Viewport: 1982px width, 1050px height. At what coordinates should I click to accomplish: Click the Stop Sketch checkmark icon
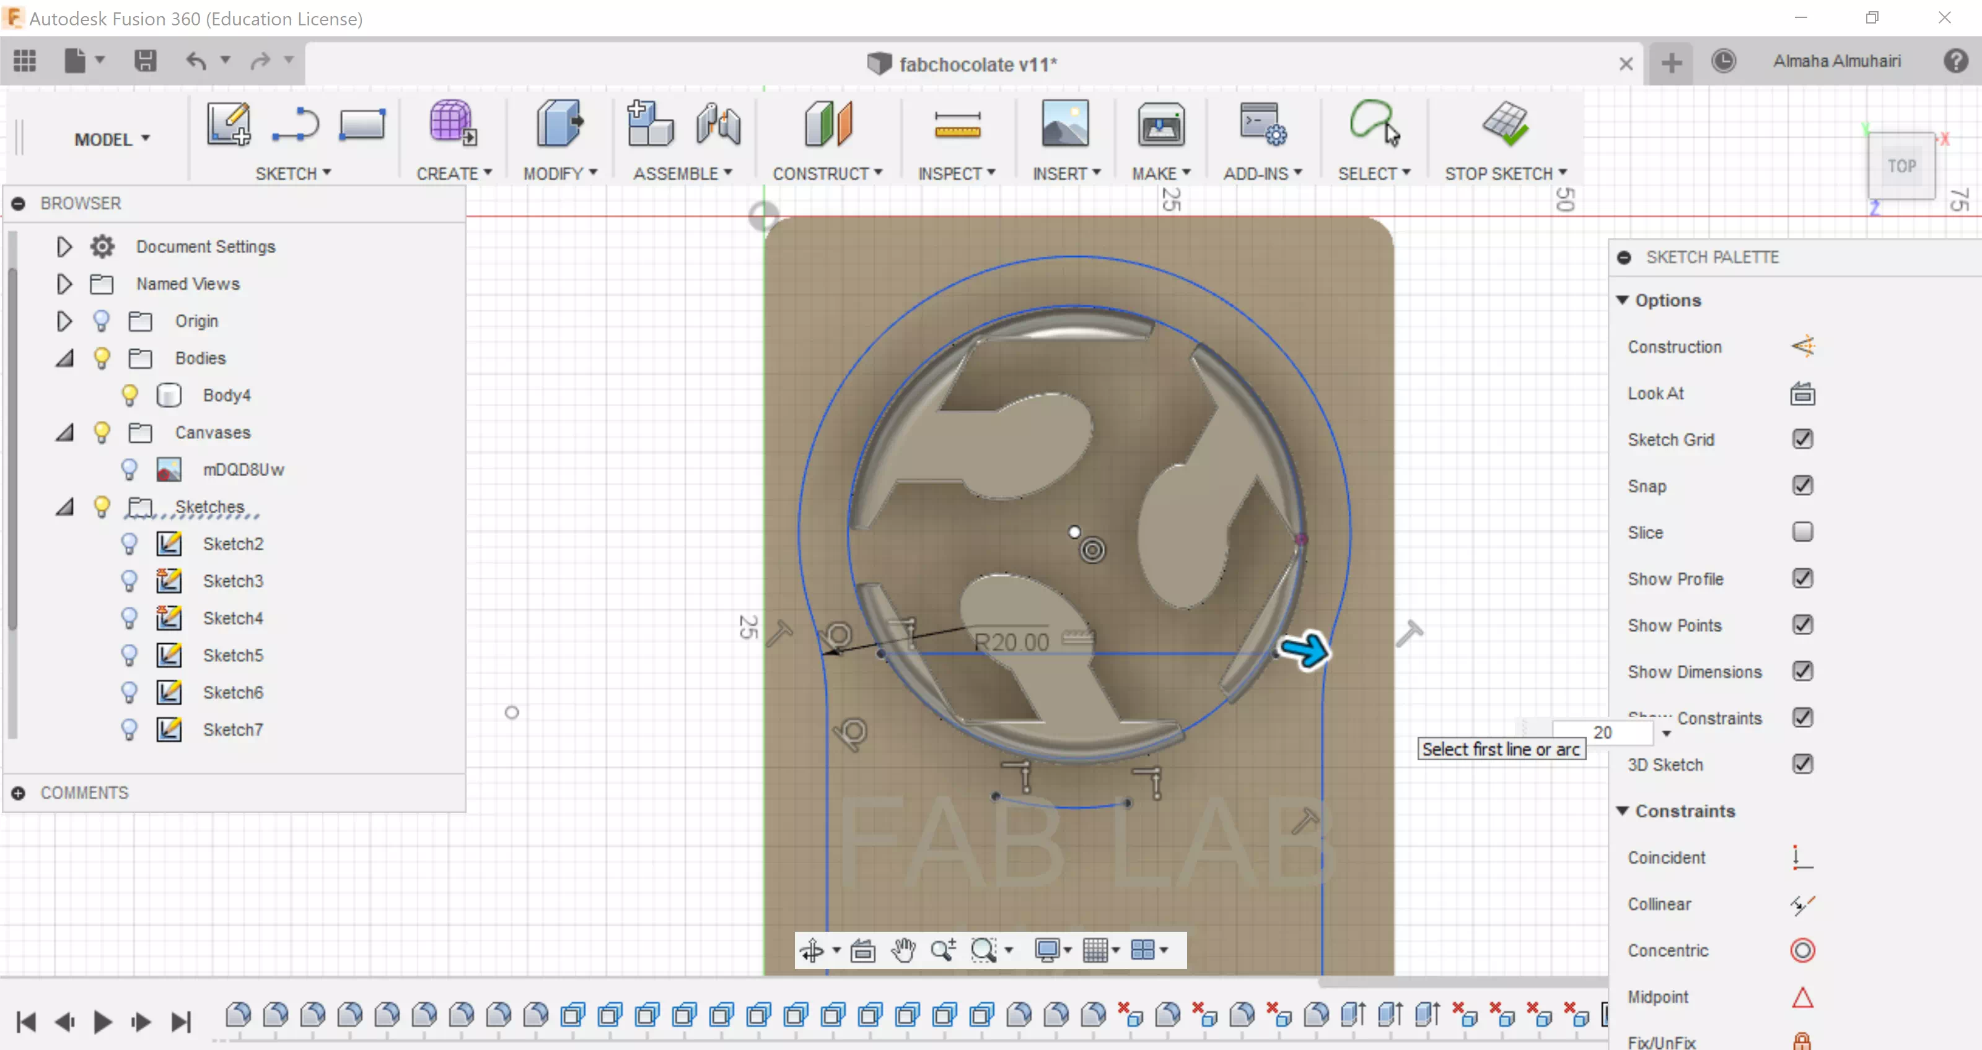pyautogui.click(x=1504, y=124)
